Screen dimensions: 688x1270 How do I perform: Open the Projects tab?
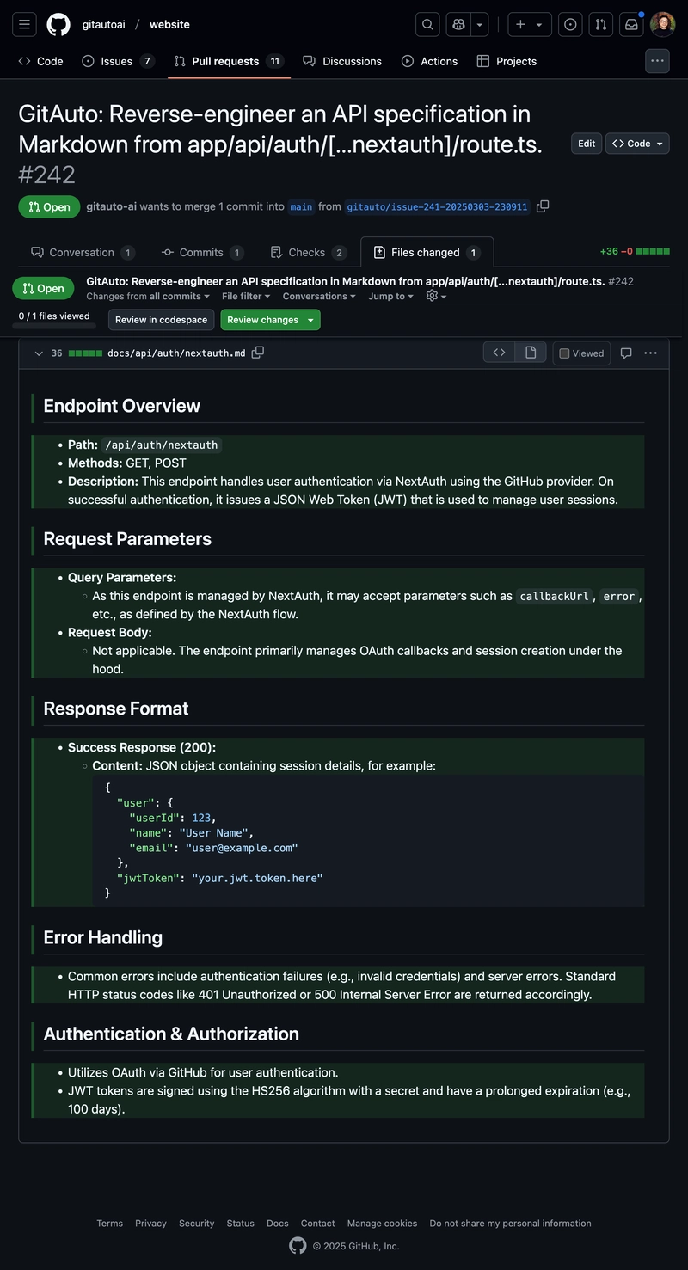(507, 61)
